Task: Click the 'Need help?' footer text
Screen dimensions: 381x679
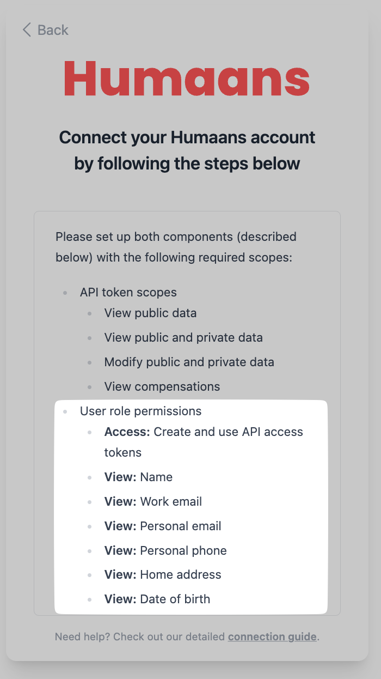Action: tap(140, 636)
